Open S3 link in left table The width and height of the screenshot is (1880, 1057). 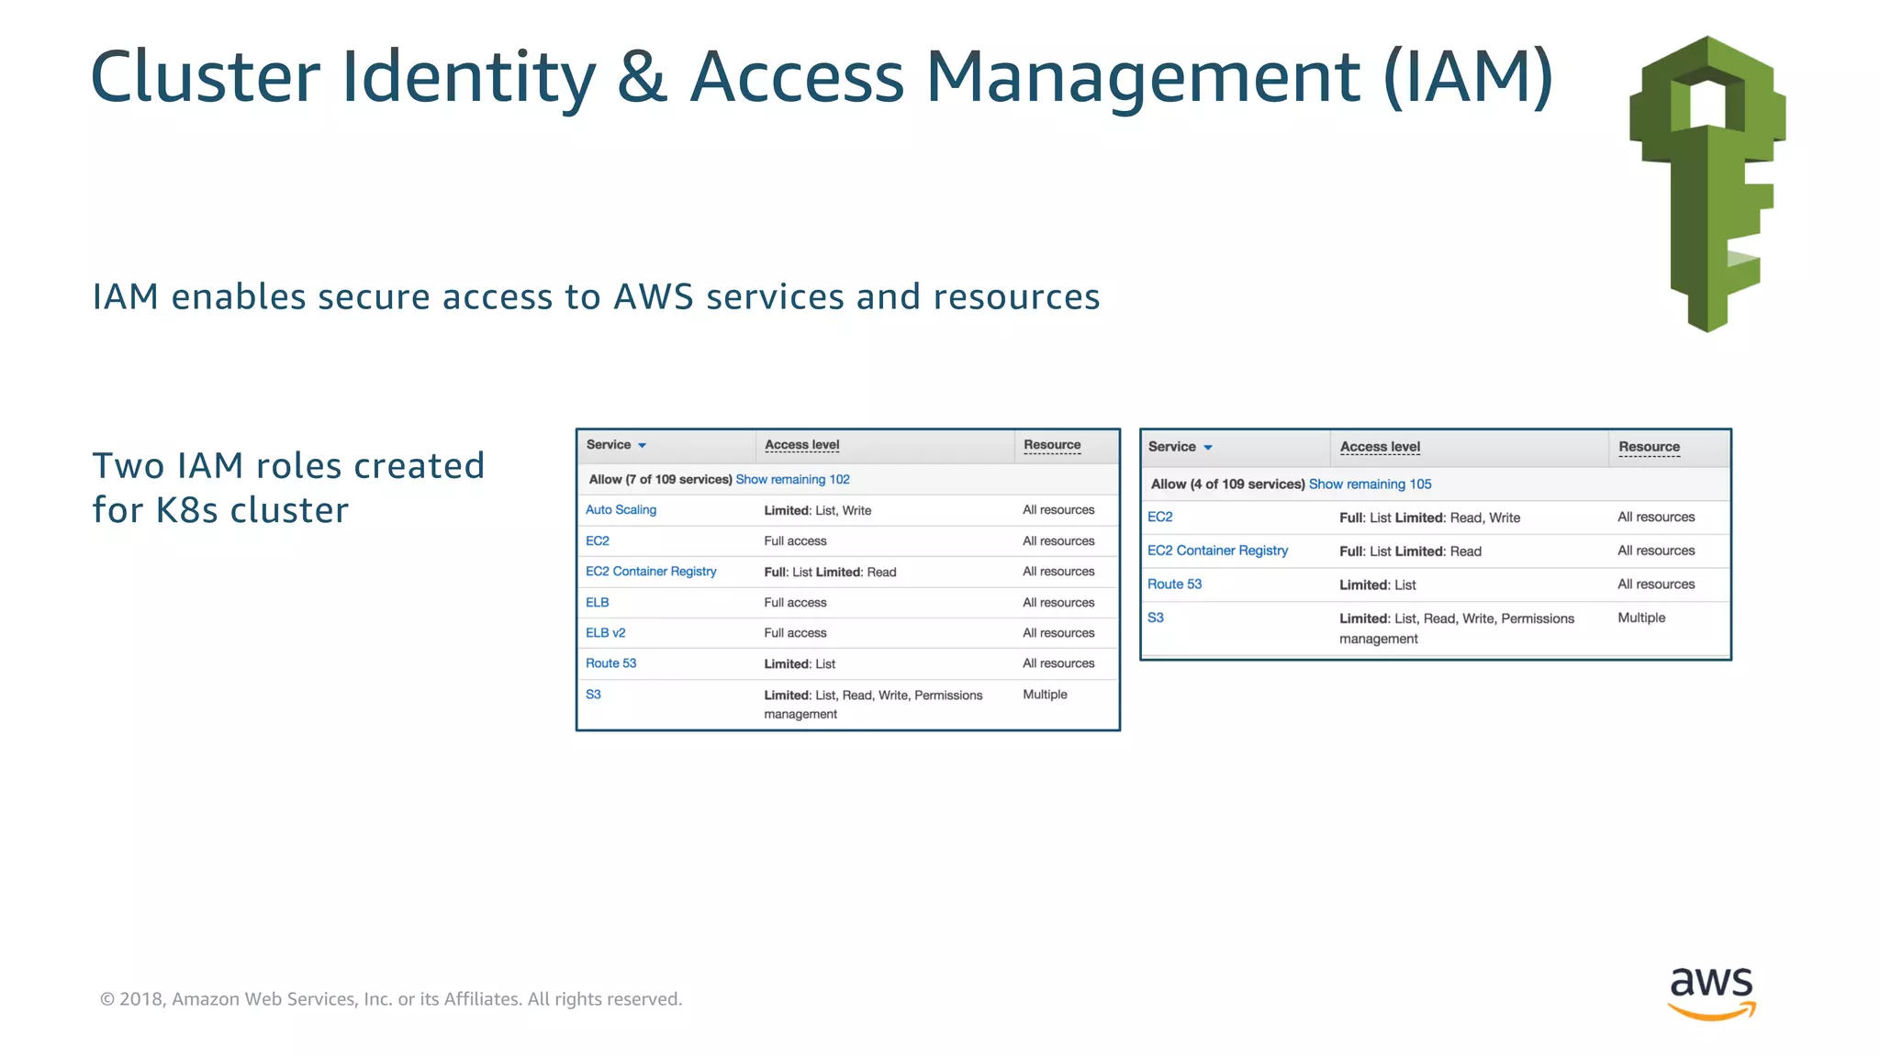(x=594, y=695)
